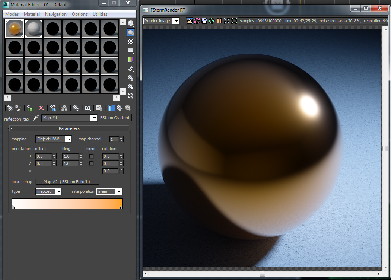Pick material with the eyedropper icon
This screenshot has height=280, width=391.
coord(36,118)
